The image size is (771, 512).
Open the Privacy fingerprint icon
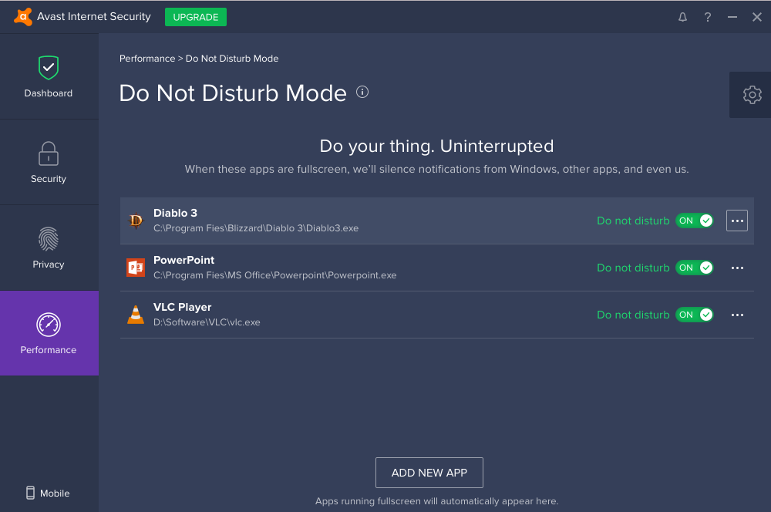(x=48, y=239)
